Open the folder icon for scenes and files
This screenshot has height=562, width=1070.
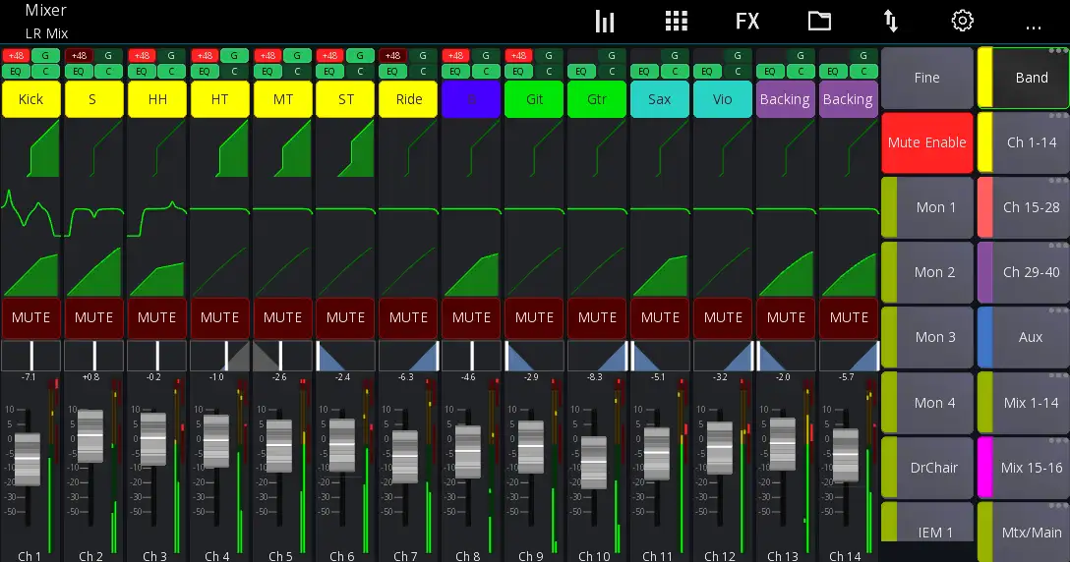click(819, 22)
